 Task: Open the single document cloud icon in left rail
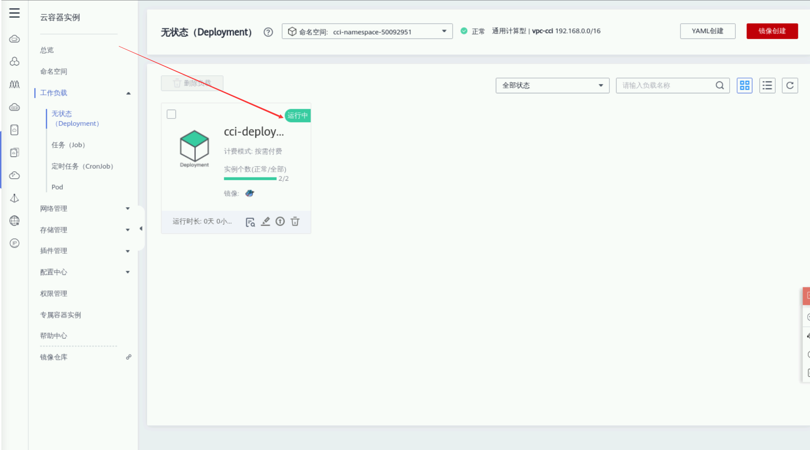tap(14, 130)
